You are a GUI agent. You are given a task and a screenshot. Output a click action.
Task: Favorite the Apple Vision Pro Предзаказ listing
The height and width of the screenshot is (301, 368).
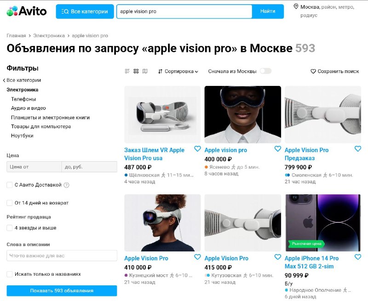358,149
